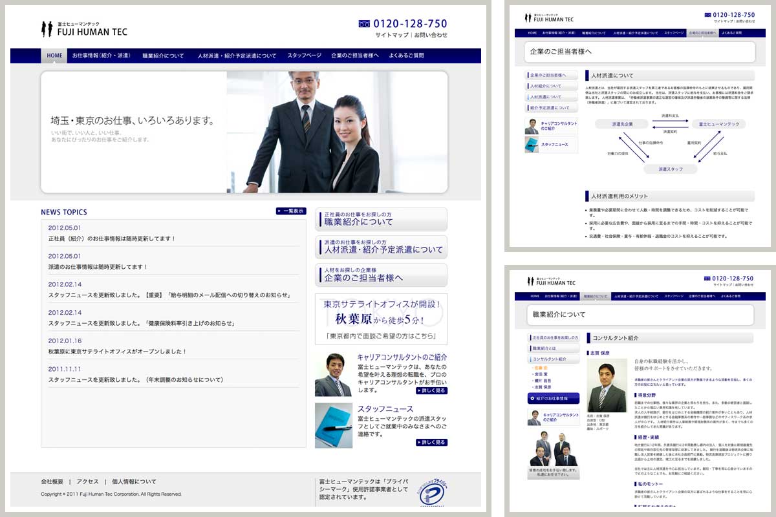
Task: Click the 一覧表示 button beside News Topics
Action: tap(290, 211)
